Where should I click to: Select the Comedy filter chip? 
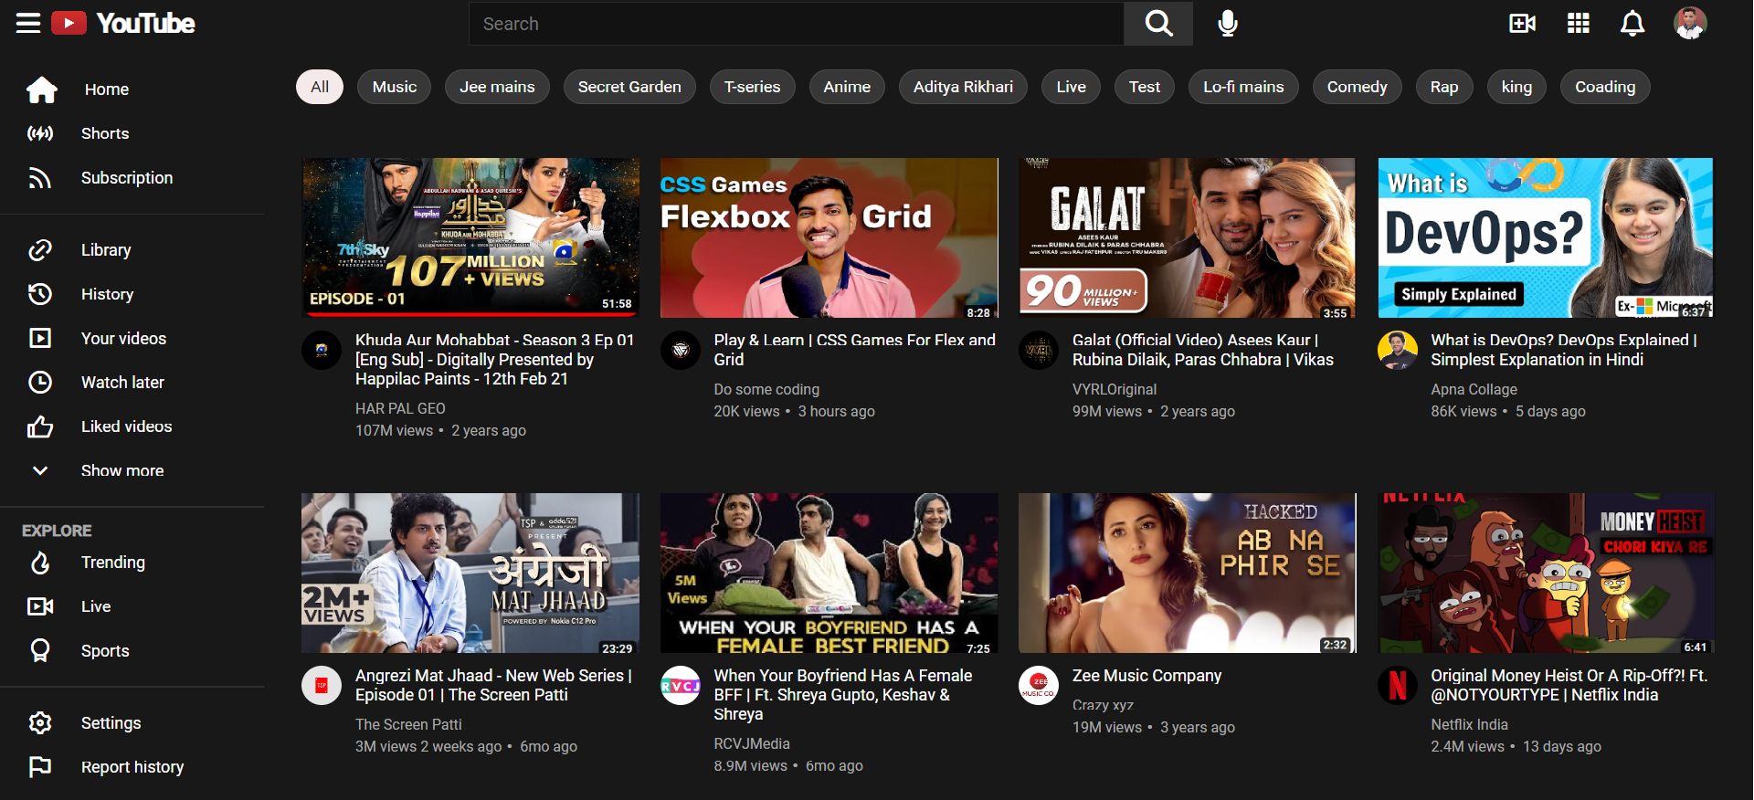(1358, 87)
